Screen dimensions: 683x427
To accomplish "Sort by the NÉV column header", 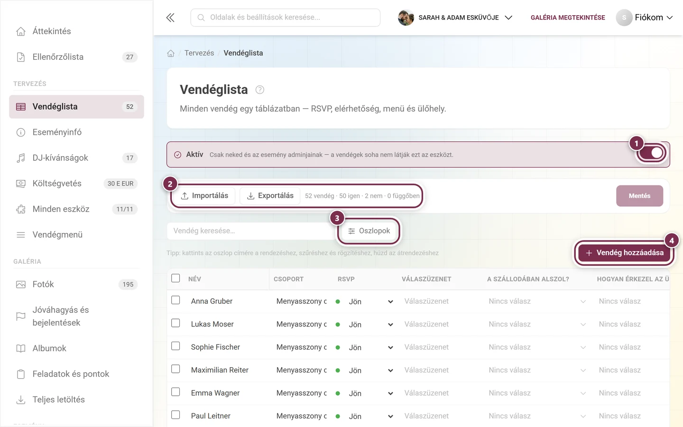I will [x=194, y=279].
